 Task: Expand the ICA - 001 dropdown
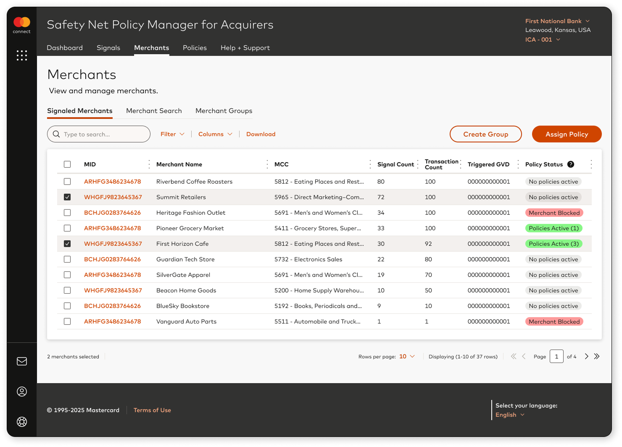pyautogui.click(x=543, y=39)
